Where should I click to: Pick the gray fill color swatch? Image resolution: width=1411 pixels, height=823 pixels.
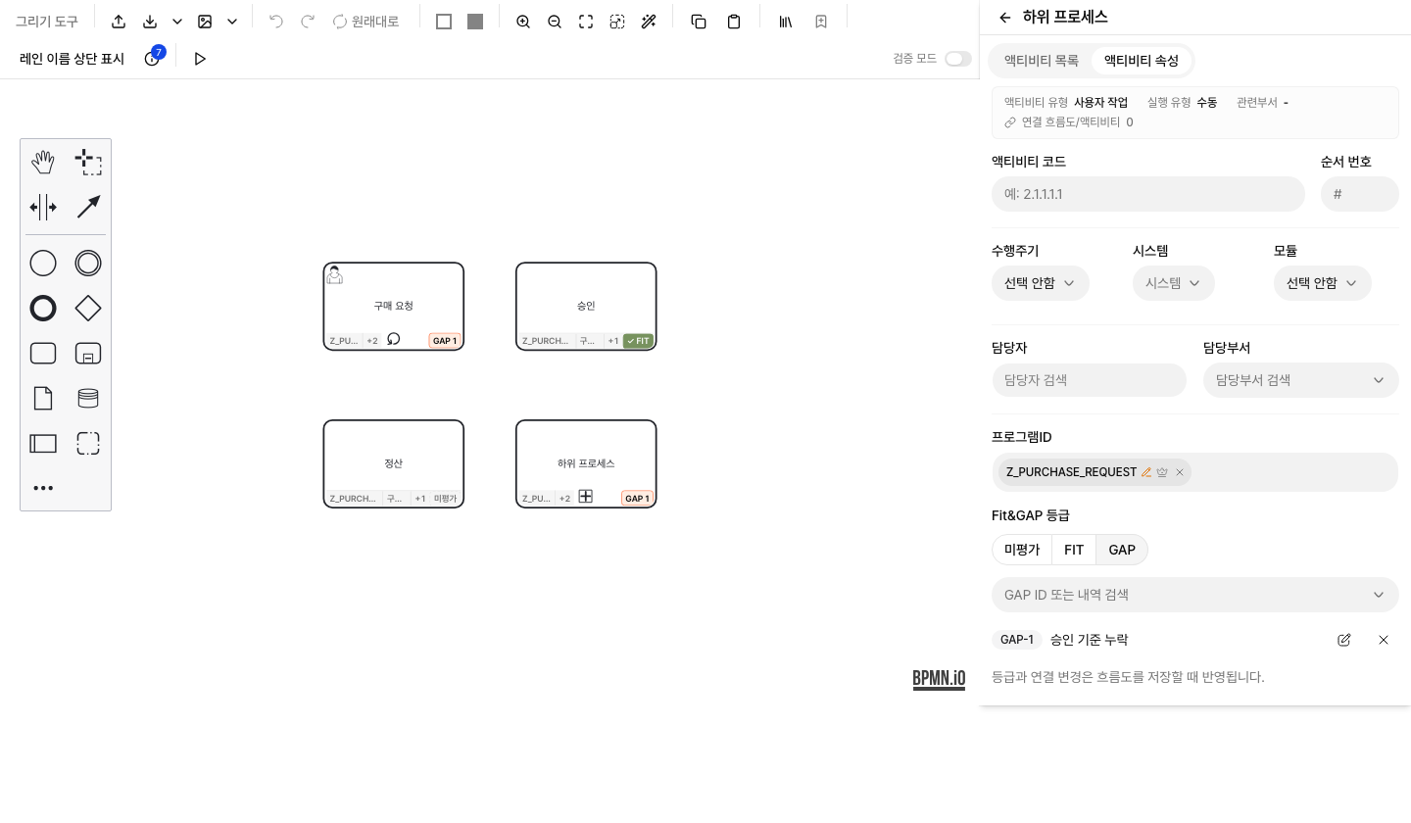(x=475, y=22)
